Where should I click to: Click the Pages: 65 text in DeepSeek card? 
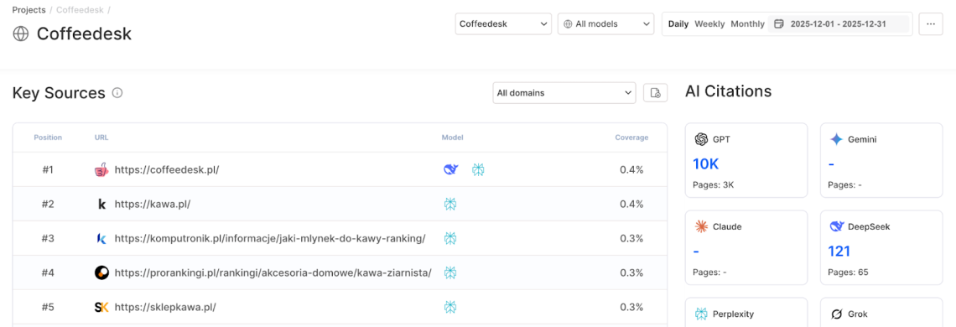coord(848,272)
